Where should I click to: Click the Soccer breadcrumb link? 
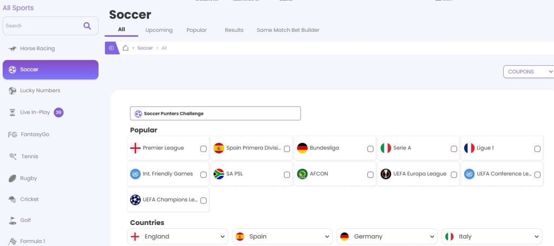click(145, 48)
